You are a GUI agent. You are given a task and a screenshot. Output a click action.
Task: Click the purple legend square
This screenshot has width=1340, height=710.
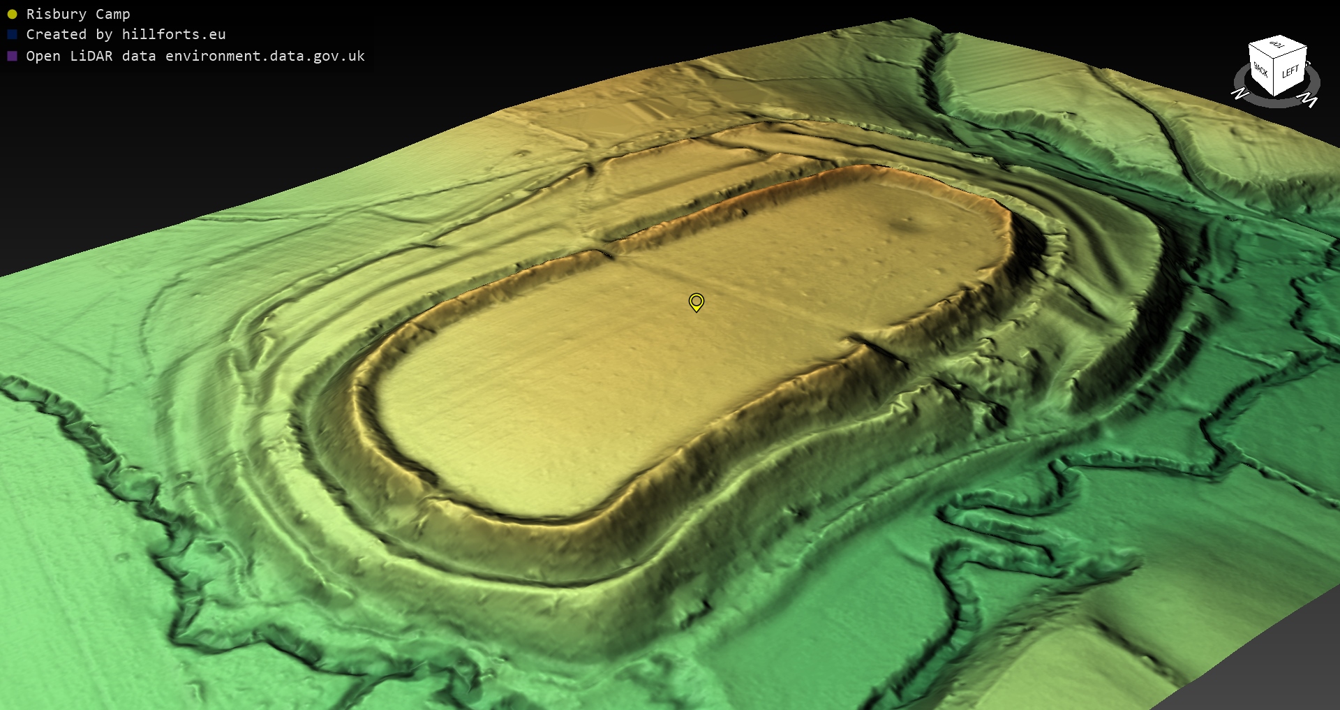12,56
